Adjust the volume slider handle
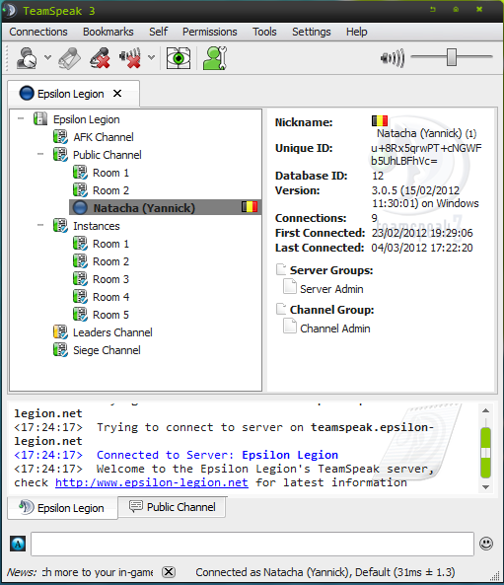This screenshot has width=504, height=585. [x=452, y=57]
